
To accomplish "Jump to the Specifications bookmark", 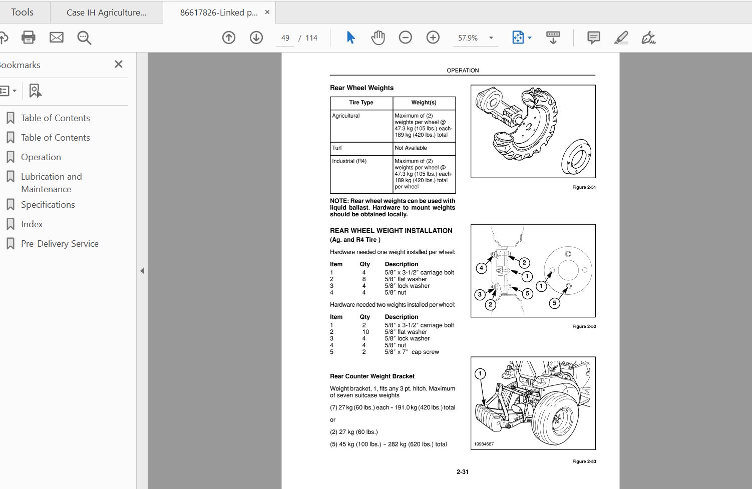I will coord(48,204).
